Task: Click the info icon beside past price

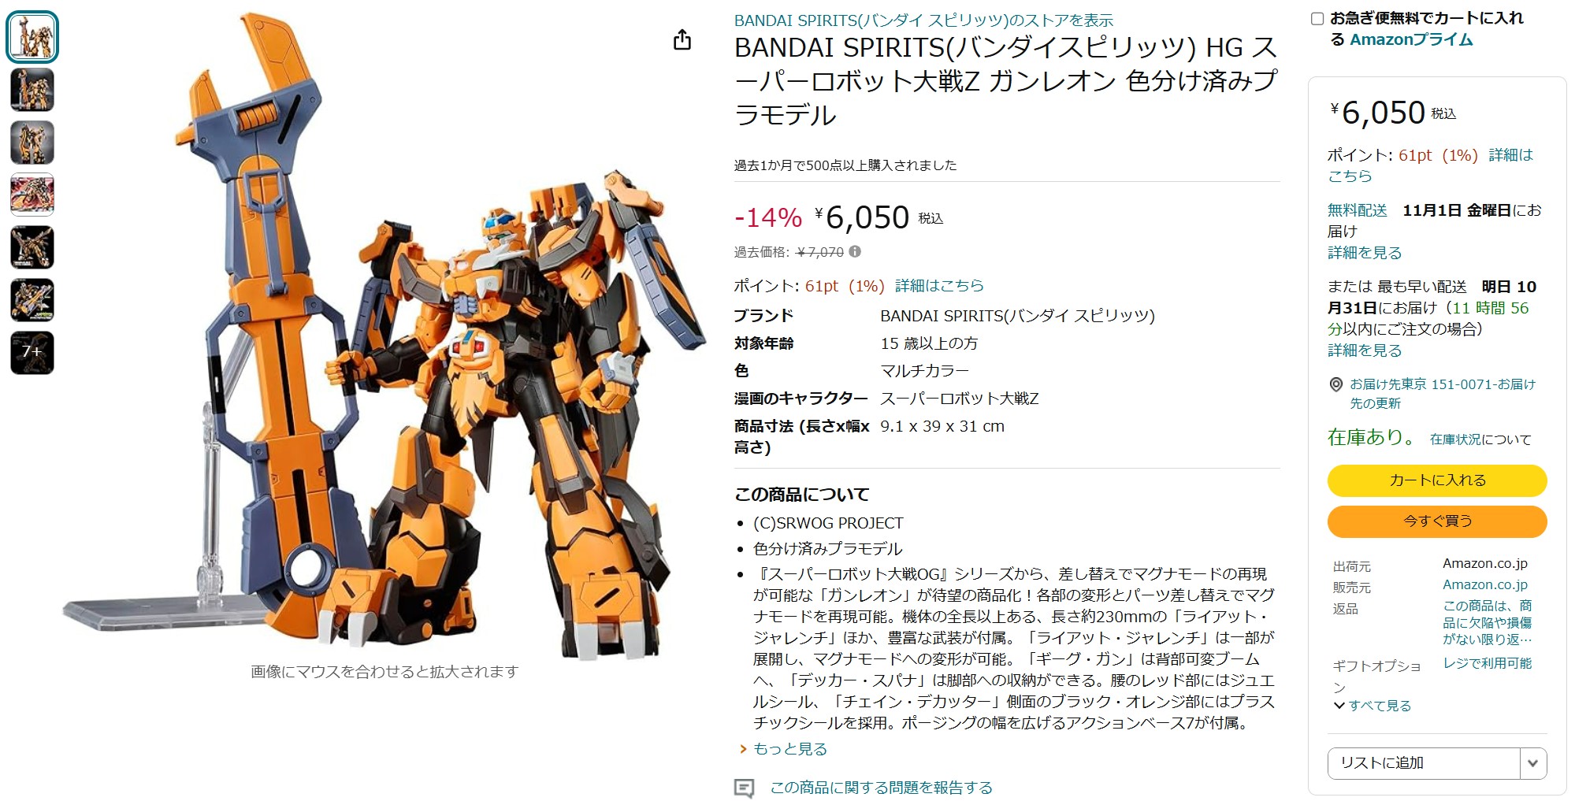Action: 855,252
